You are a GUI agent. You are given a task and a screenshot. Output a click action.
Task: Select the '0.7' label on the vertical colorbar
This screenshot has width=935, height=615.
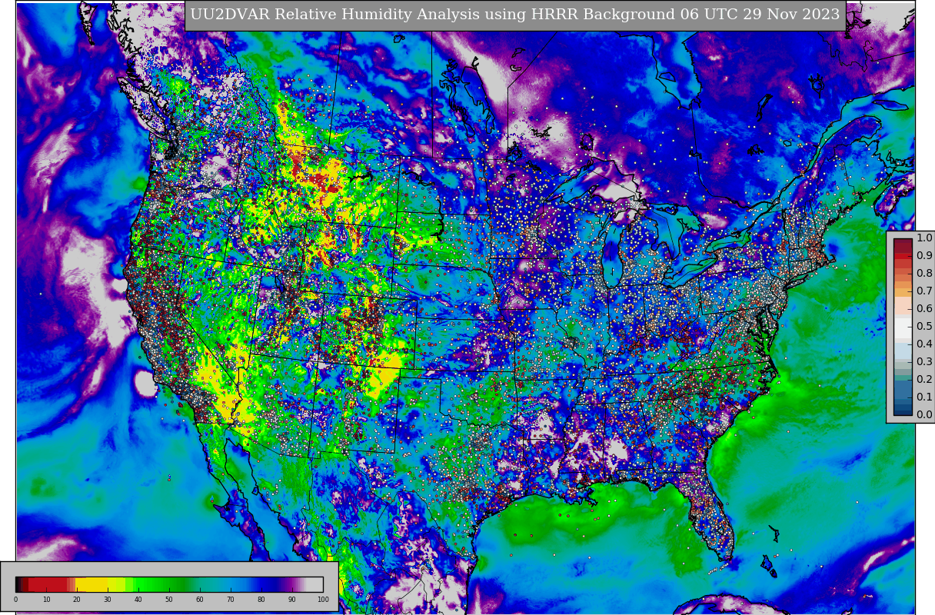924,291
